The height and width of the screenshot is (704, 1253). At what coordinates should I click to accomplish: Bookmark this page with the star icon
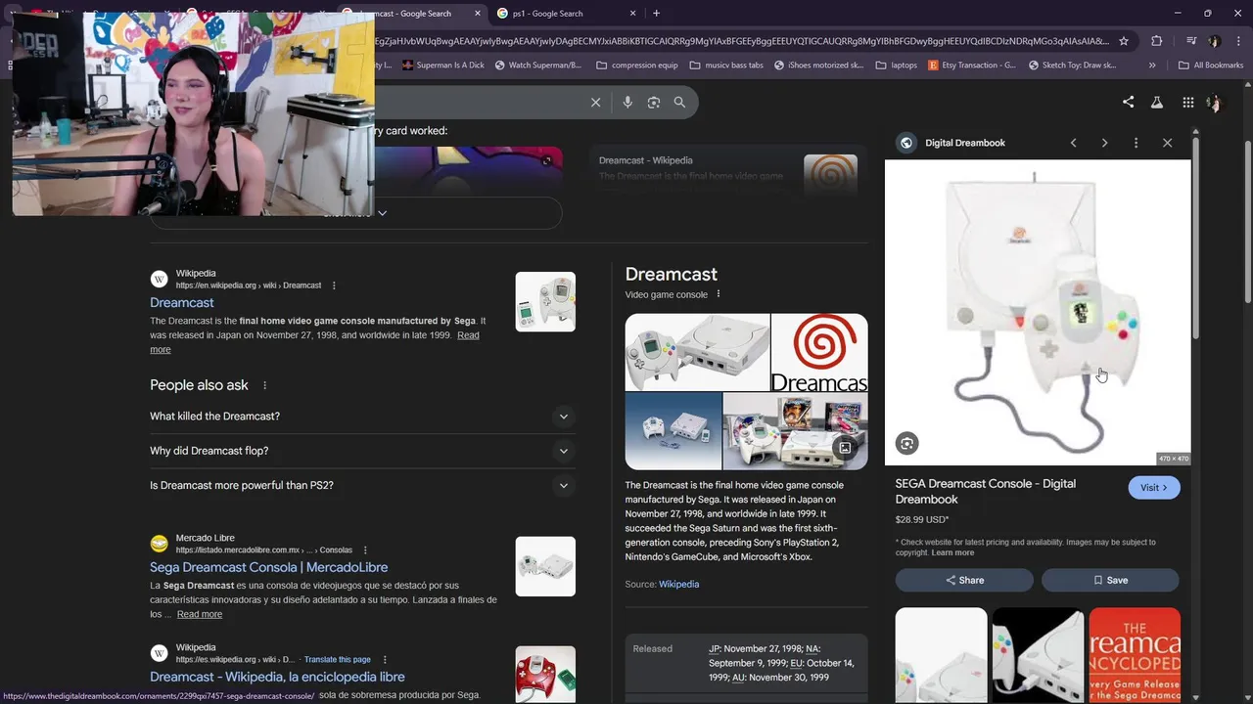click(1124, 41)
